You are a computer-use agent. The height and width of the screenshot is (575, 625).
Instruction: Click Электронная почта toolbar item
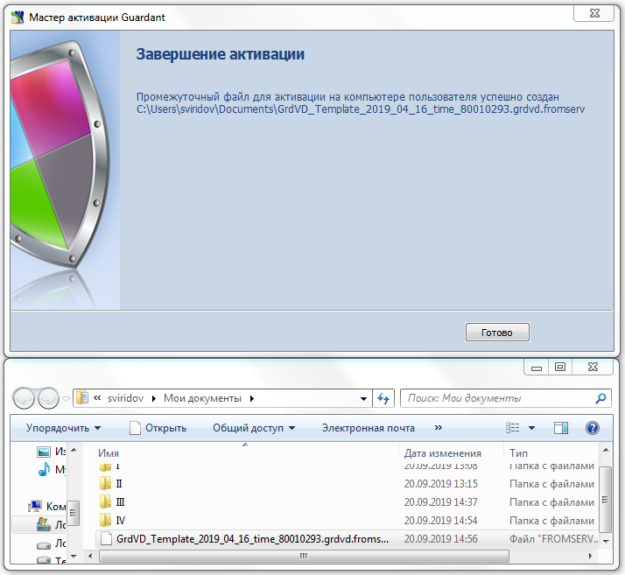(x=368, y=428)
